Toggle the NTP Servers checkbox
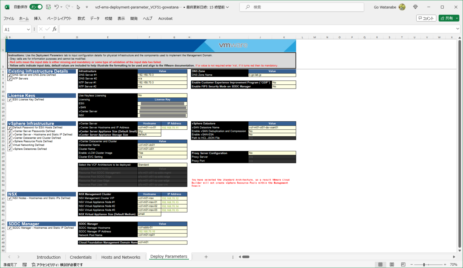 point(10,79)
